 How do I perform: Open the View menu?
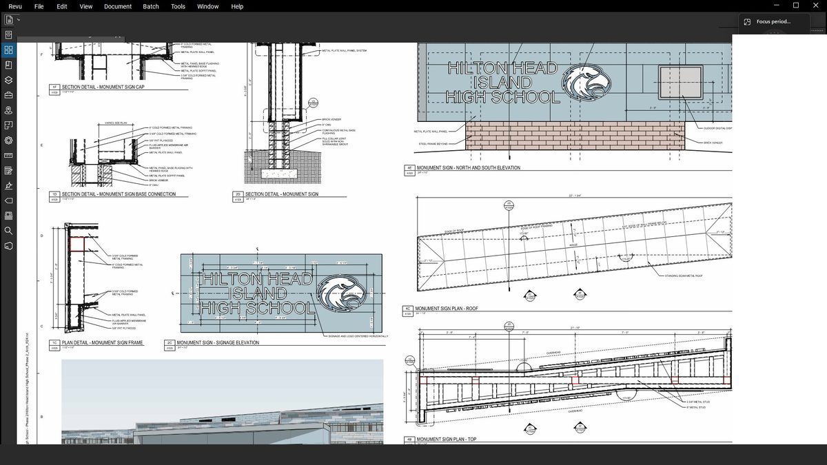85,6
